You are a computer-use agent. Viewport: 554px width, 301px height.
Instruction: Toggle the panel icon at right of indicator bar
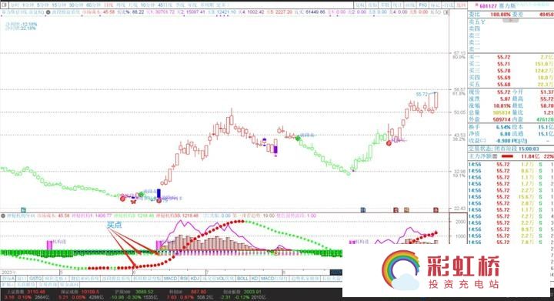click(446, 12)
